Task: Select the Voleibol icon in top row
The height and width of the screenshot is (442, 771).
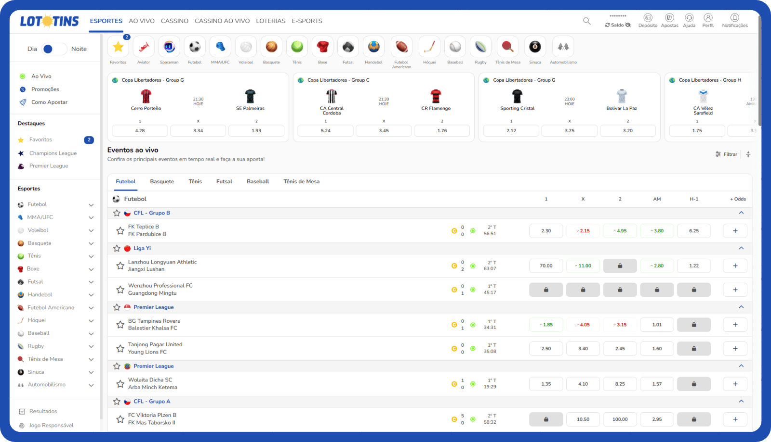Action: 246,47
